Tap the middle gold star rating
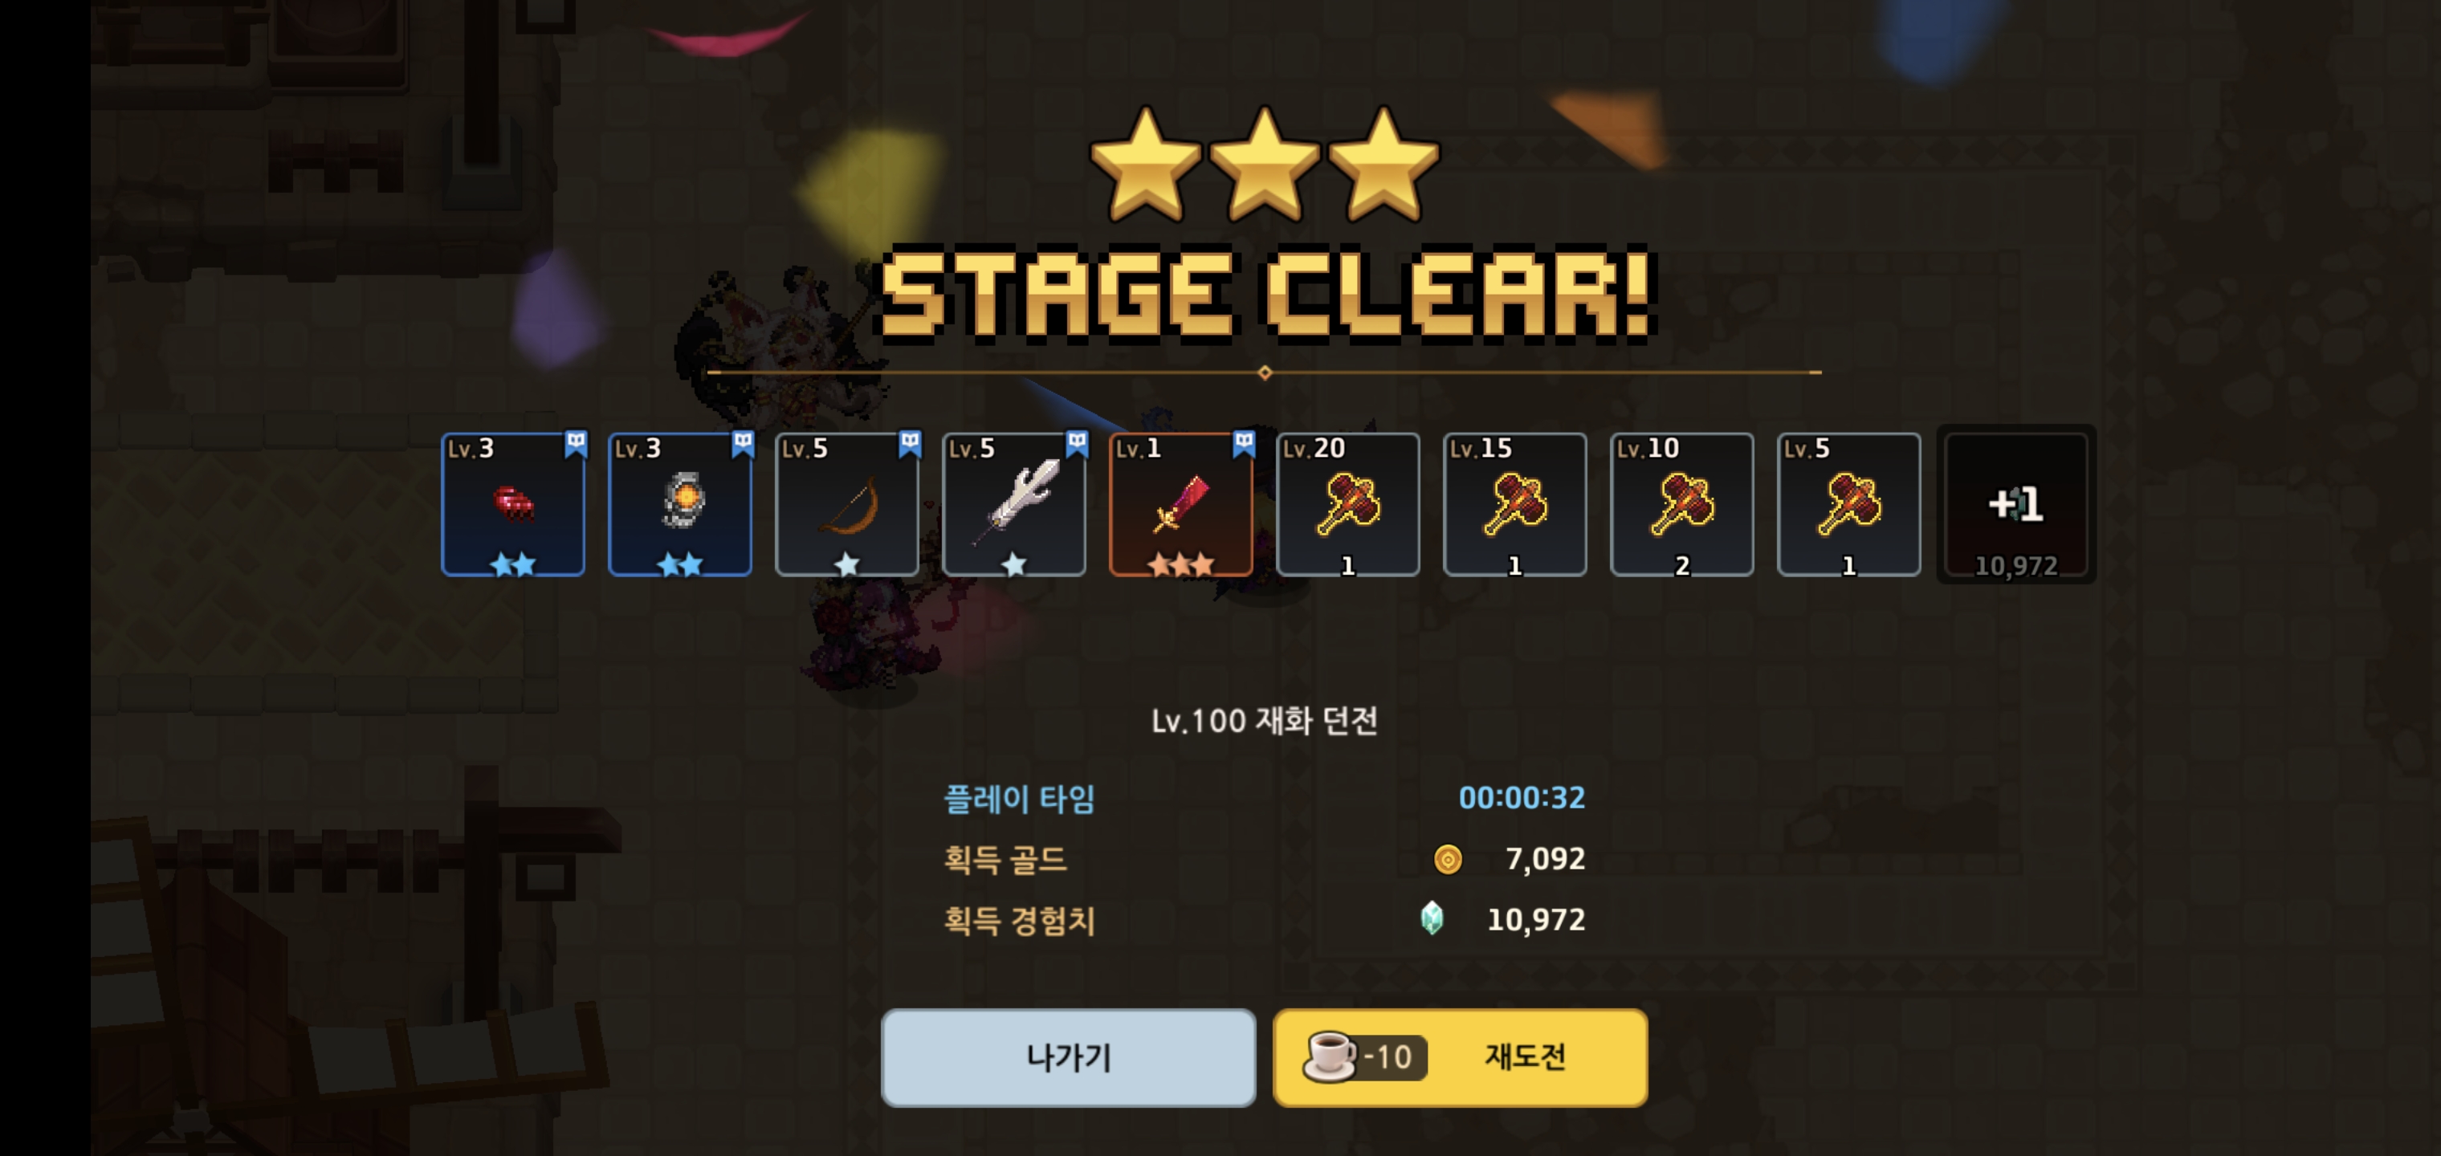Viewport: 2441px width, 1156px height. pyautogui.click(x=1264, y=163)
